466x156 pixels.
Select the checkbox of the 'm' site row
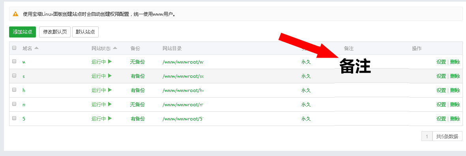pyautogui.click(x=14, y=104)
